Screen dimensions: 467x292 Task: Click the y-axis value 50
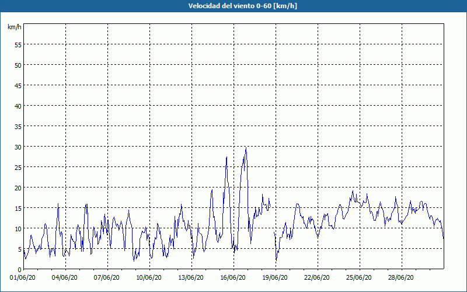point(18,65)
